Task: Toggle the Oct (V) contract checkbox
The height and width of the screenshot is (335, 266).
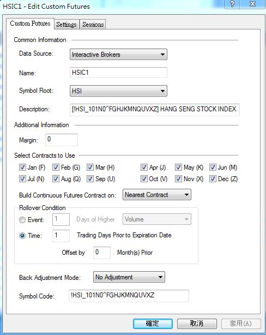Action: [144, 179]
